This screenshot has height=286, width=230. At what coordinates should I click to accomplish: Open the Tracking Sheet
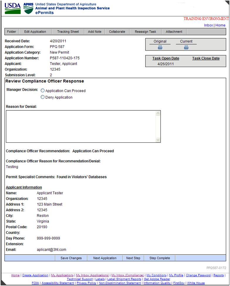click(x=68, y=31)
